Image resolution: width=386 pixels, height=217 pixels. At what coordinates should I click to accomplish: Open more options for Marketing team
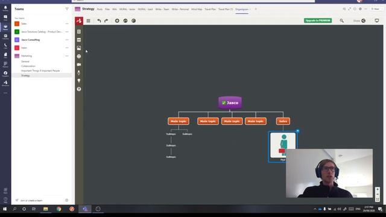tap(67, 56)
